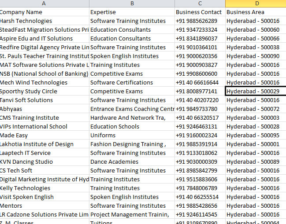Select the 'Mentors' cell

(x=45, y=206)
